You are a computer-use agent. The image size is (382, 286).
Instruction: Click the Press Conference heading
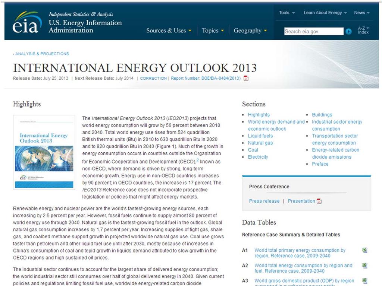point(269,187)
